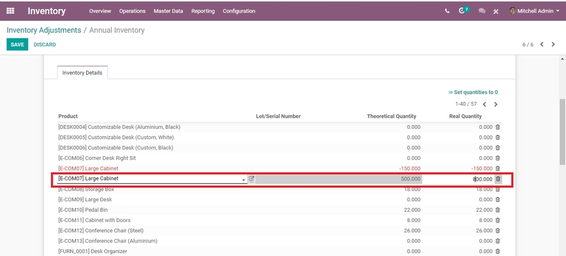This screenshot has height=256, width=566.
Task: Click Set quantities to 0 link
Action: (473, 92)
